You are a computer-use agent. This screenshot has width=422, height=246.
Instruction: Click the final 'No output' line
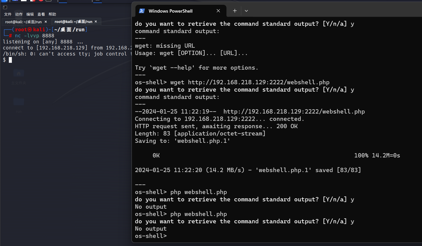[151, 229]
